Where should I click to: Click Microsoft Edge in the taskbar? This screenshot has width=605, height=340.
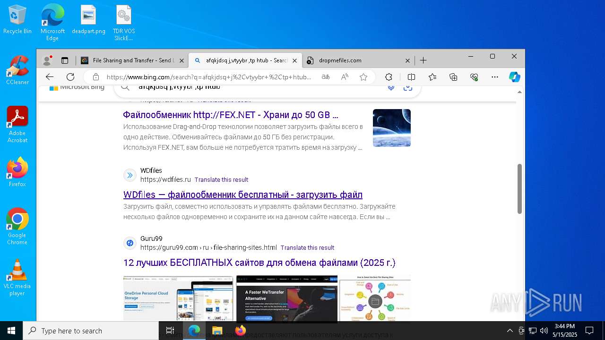point(194,331)
